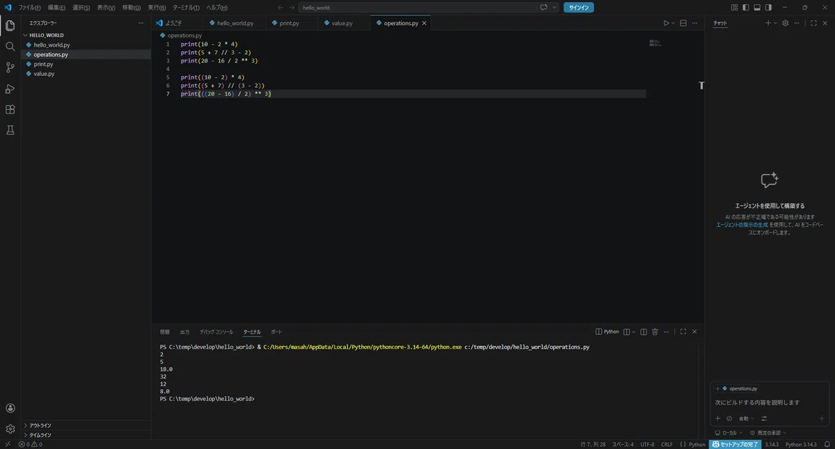Maximize the chat panel
The width and height of the screenshot is (835, 449).
(813, 23)
